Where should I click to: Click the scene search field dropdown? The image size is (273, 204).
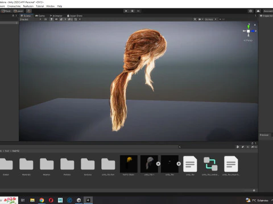(220, 19)
